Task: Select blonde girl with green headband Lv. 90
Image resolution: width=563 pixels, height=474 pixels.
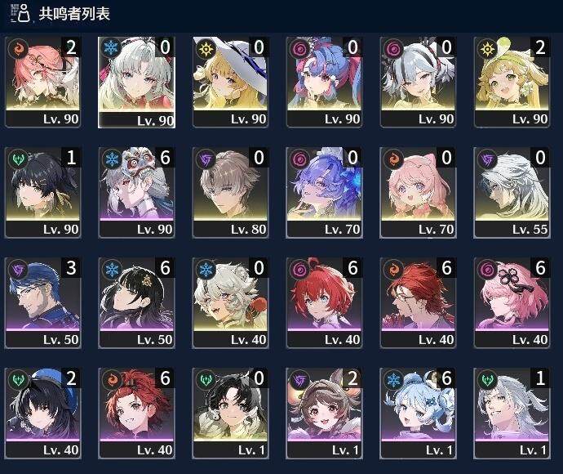Action: point(512,82)
